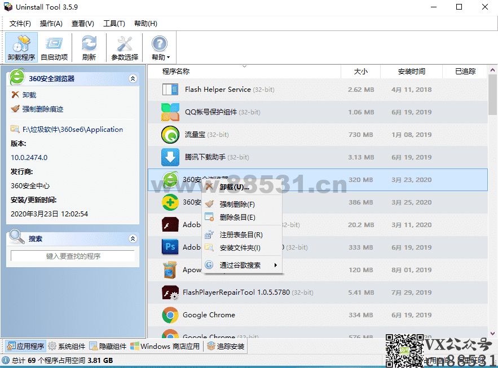Click the 360安全中心 publisher value

[30, 185]
